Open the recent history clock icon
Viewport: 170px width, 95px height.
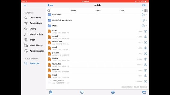tap(82, 92)
